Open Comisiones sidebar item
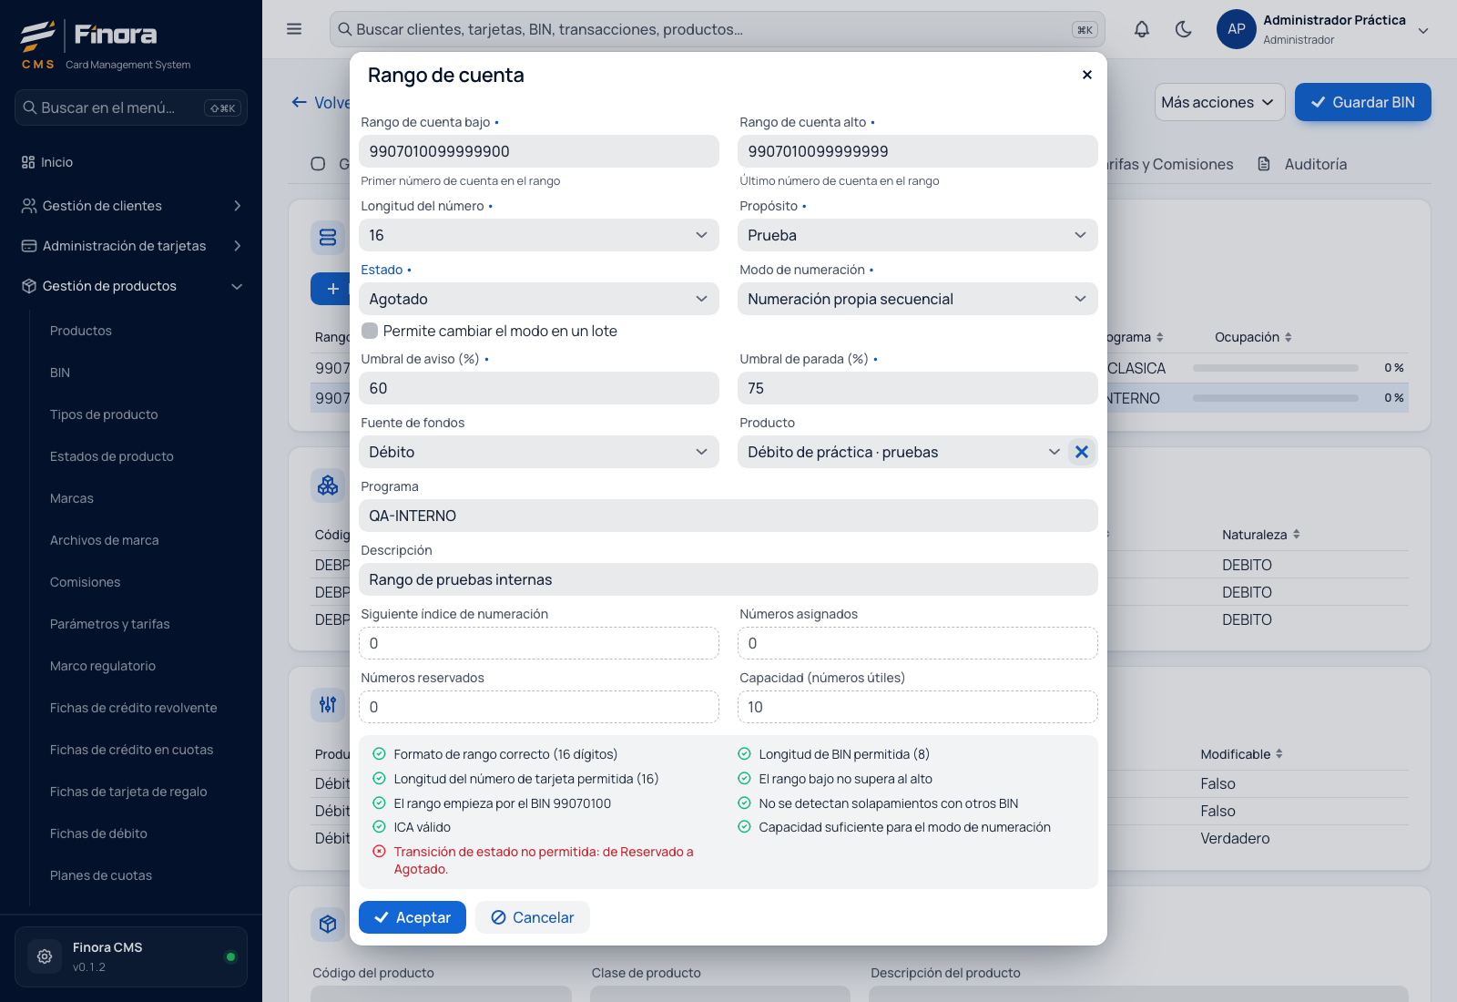The image size is (1457, 1002). pos(85,582)
